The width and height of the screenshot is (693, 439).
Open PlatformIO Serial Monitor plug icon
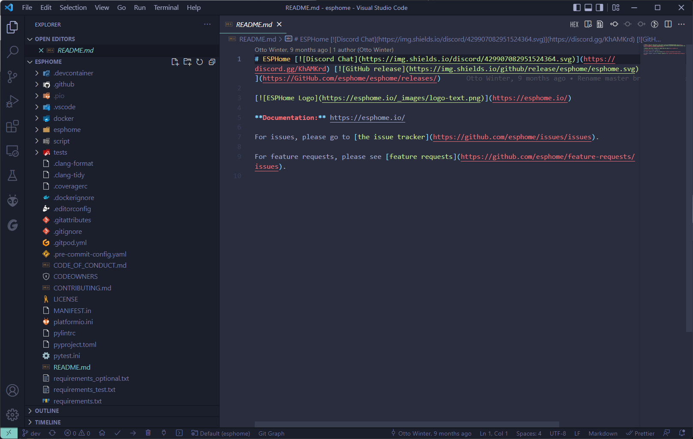click(x=164, y=433)
